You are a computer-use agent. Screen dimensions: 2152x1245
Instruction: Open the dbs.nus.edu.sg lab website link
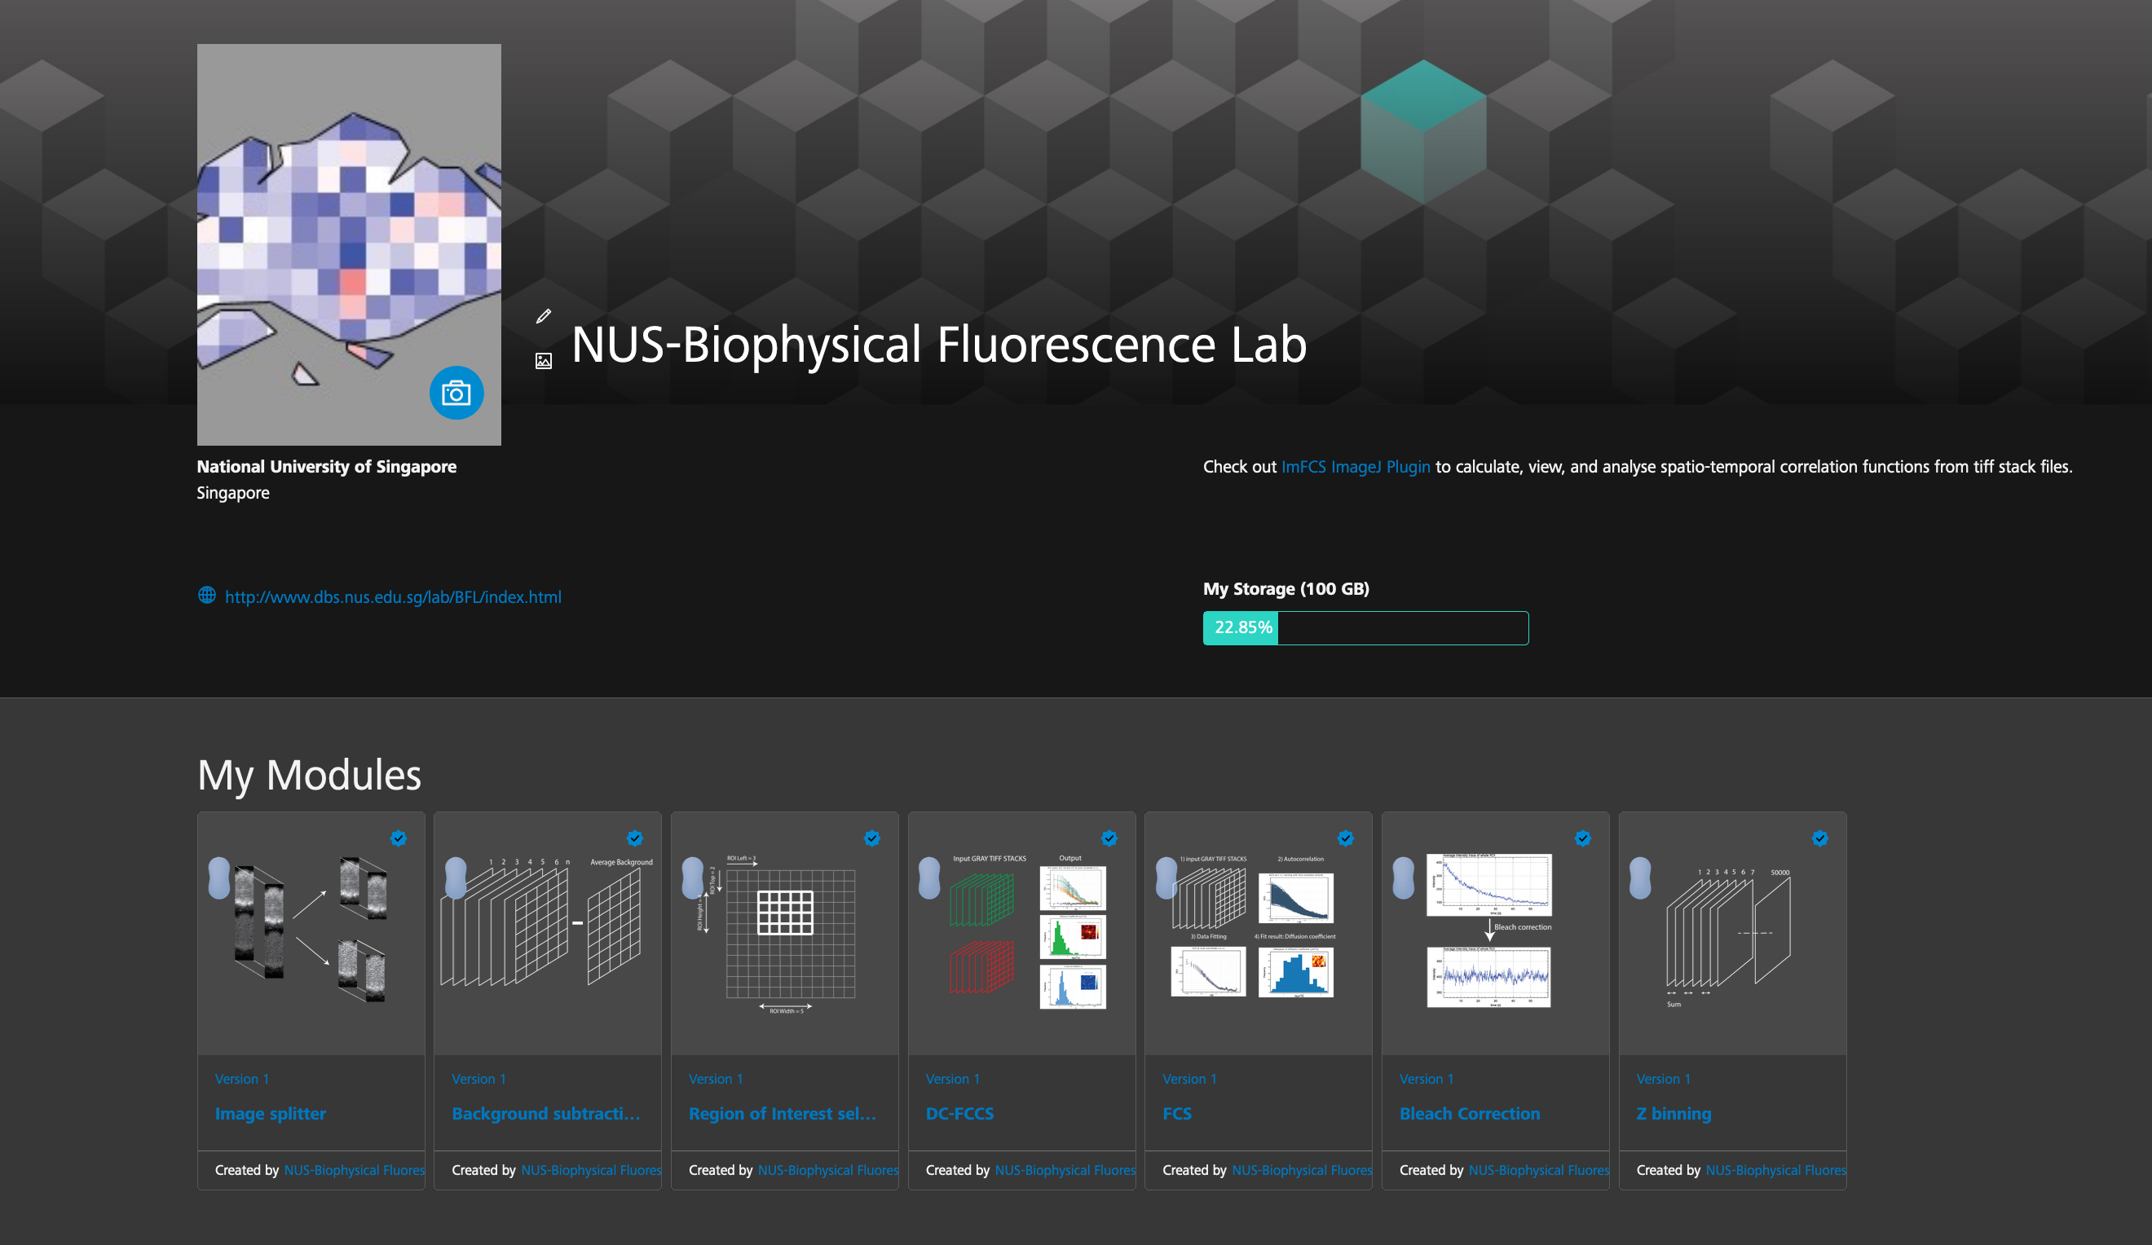point(393,597)
